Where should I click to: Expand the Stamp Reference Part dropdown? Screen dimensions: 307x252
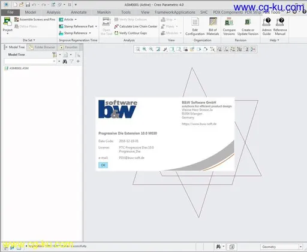point(96,26)
